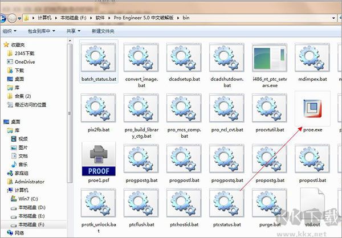Click the forward navigation button

point(12,18)
